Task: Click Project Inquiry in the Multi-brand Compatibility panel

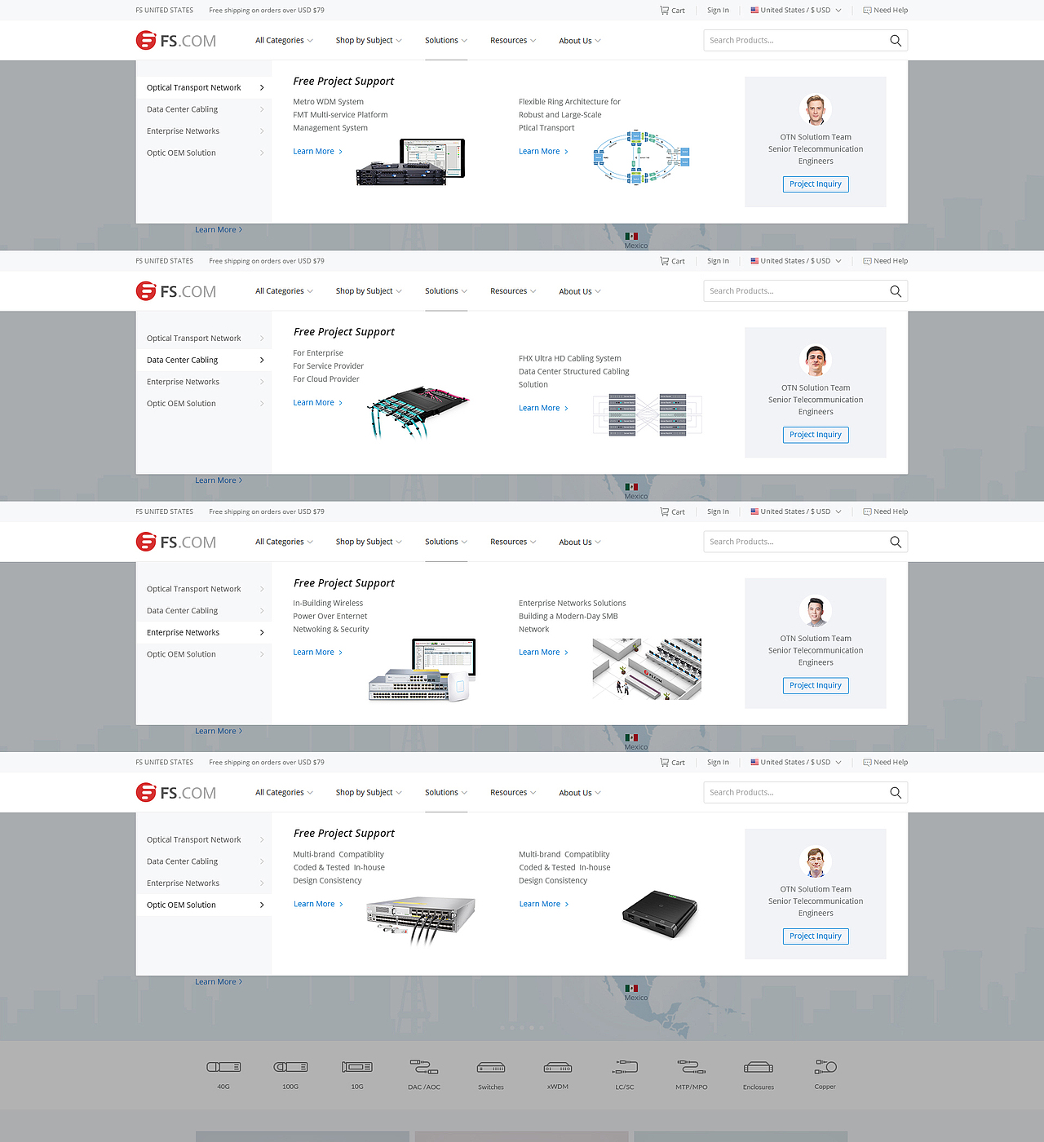Action: pos(816,936)
